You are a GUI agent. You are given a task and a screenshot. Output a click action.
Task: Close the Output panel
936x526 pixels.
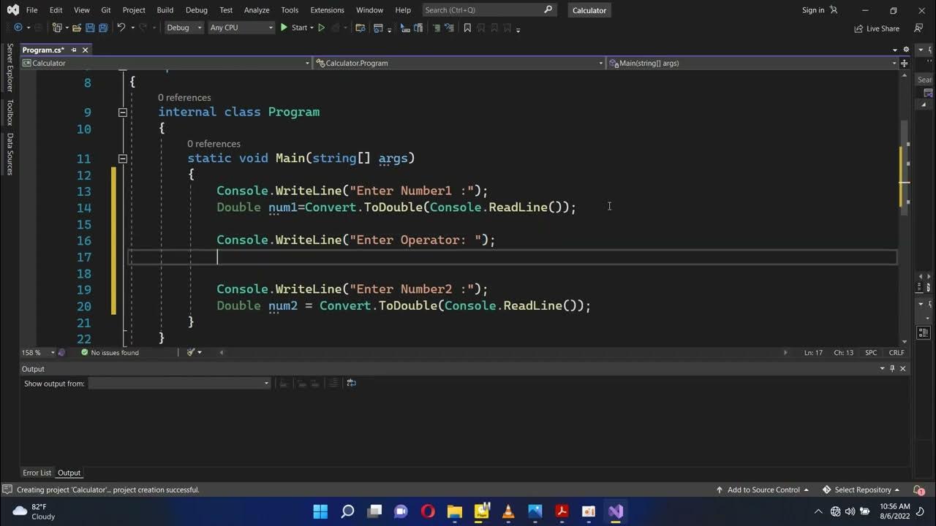click(903, 369)
